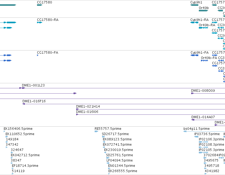Click the Or49b gene feature bar
Viewport: 225px width, 175px height.
pos(204,11)
